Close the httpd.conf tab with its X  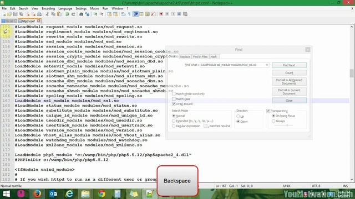[38, 21]
